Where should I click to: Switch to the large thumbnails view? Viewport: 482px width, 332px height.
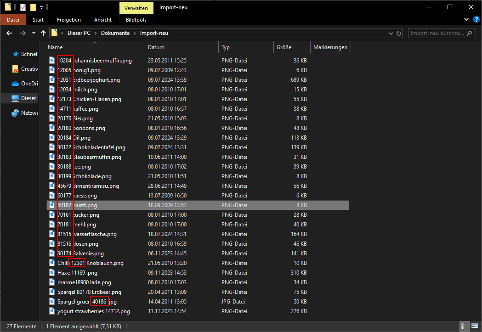coord(474,326)
